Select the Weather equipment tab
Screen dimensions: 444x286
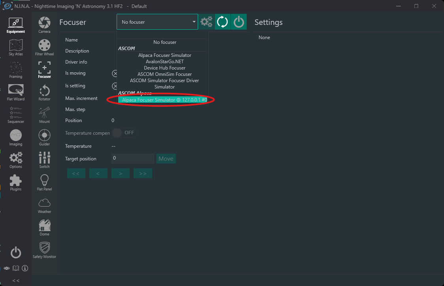(44, 205)
